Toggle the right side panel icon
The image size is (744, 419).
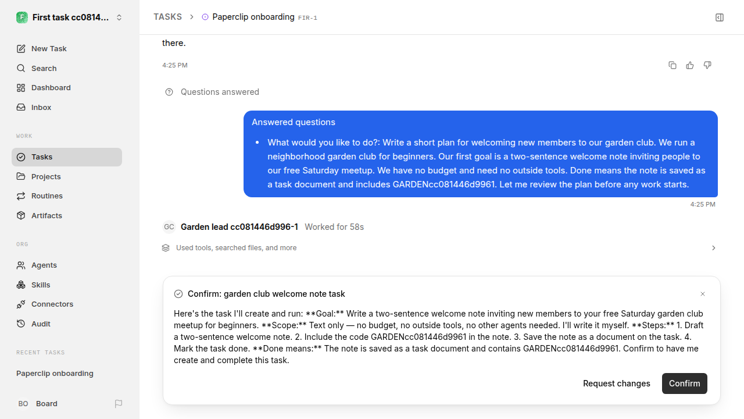coord(720,17)
